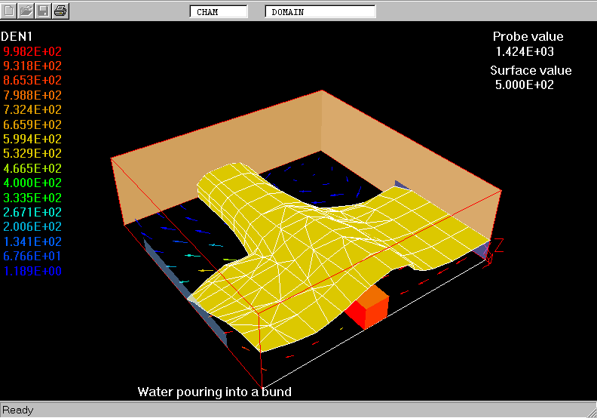Click the Probe value readout 1.424E+03
The width and height of the screenshot is (597, 418).
525,51
